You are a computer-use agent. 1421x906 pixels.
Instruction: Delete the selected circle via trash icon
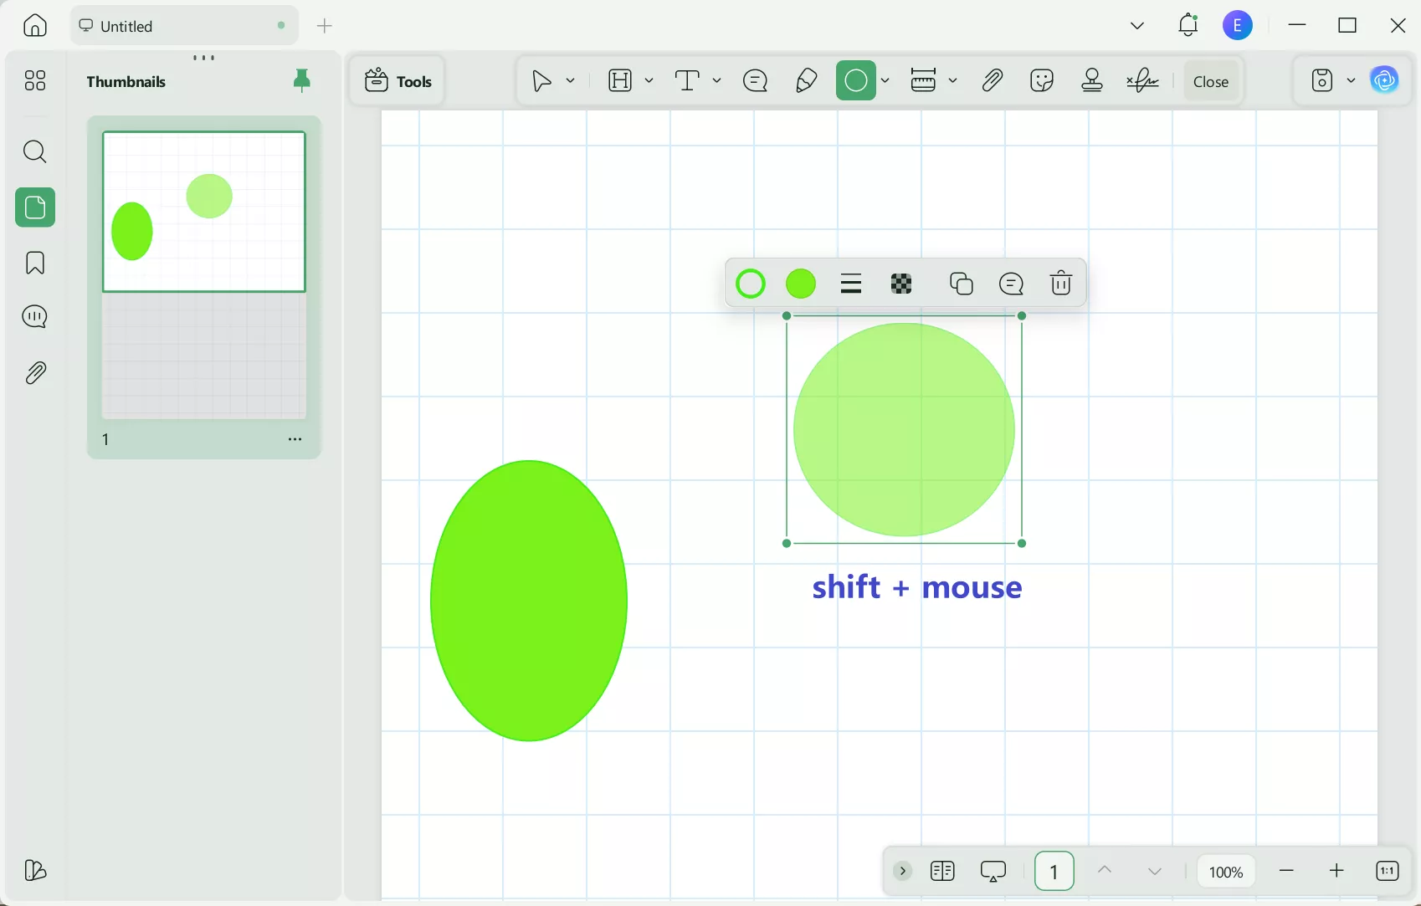1060,284
